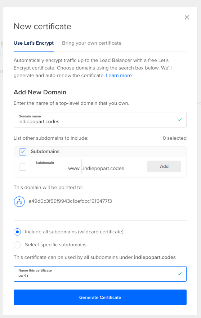Select the load balancer ID a49d0c3f59f9943c1befdcc1915477f3
This screenshot has width=201, height=318.
pyautogui.click(x=70, y=201)
